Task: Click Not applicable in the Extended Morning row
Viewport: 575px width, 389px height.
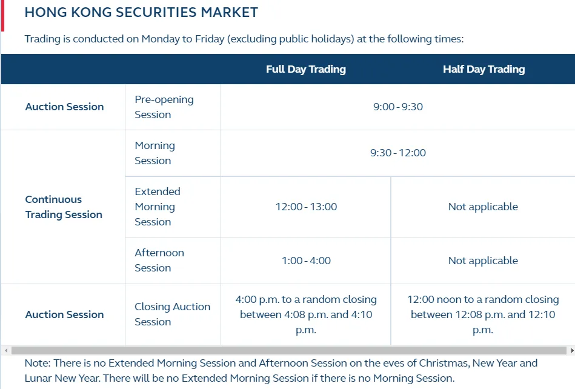Action: click(483, 207)
